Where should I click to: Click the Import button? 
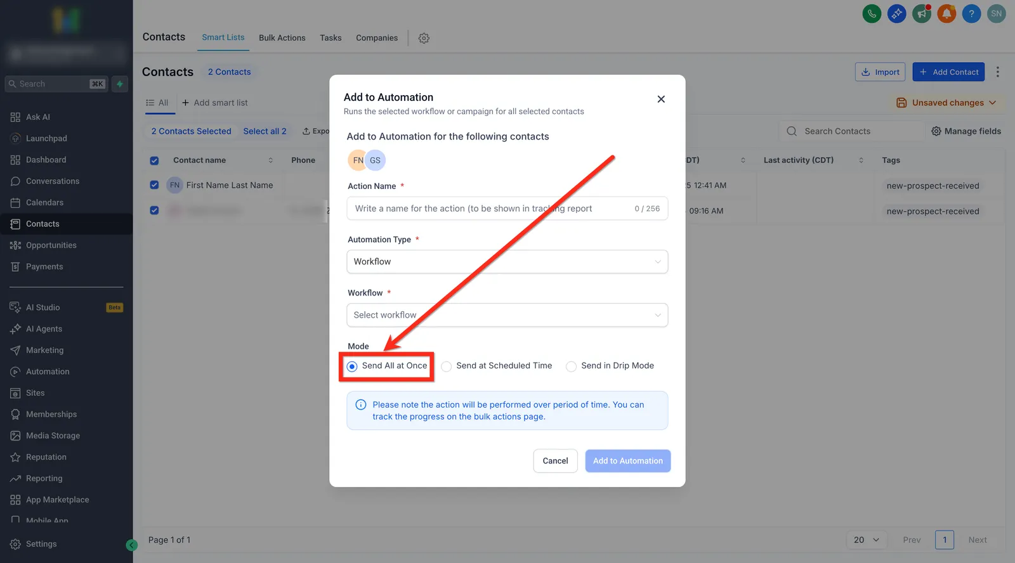(881, 72)
